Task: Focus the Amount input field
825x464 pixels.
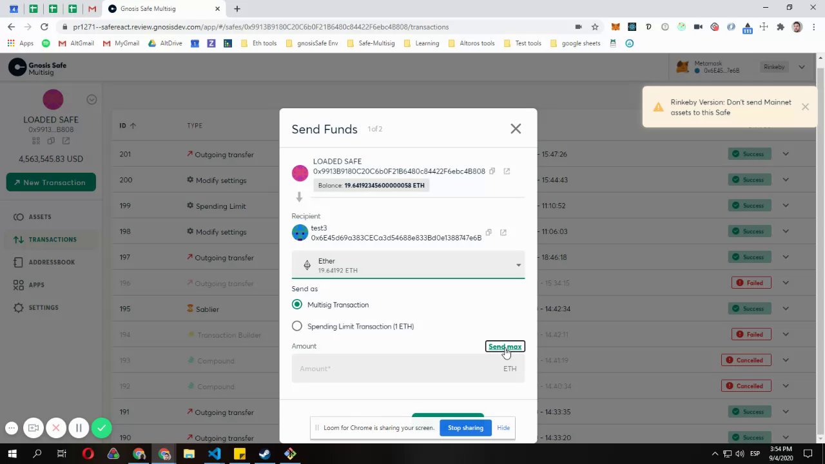Action: [x=408, y=369]
